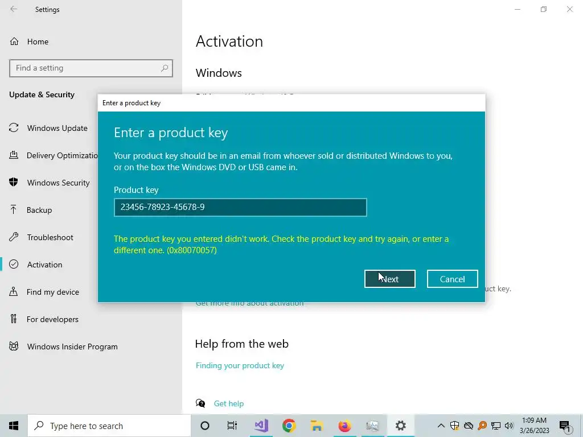Click the Delivery Optimization icon
The height and width of the screenshot is (437, 583).
(14, 155)
